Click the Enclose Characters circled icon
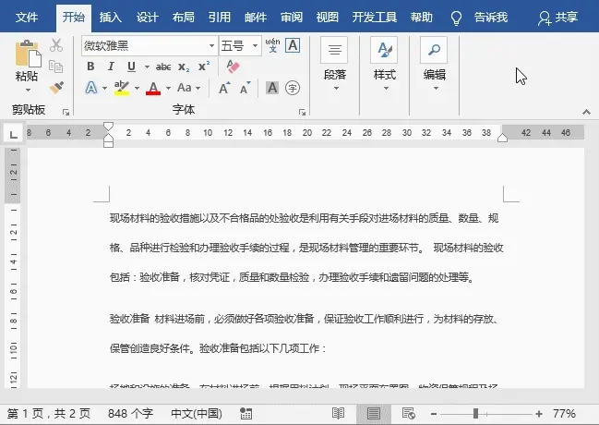This screenshot has height=425, width=599. coord(293,88)
